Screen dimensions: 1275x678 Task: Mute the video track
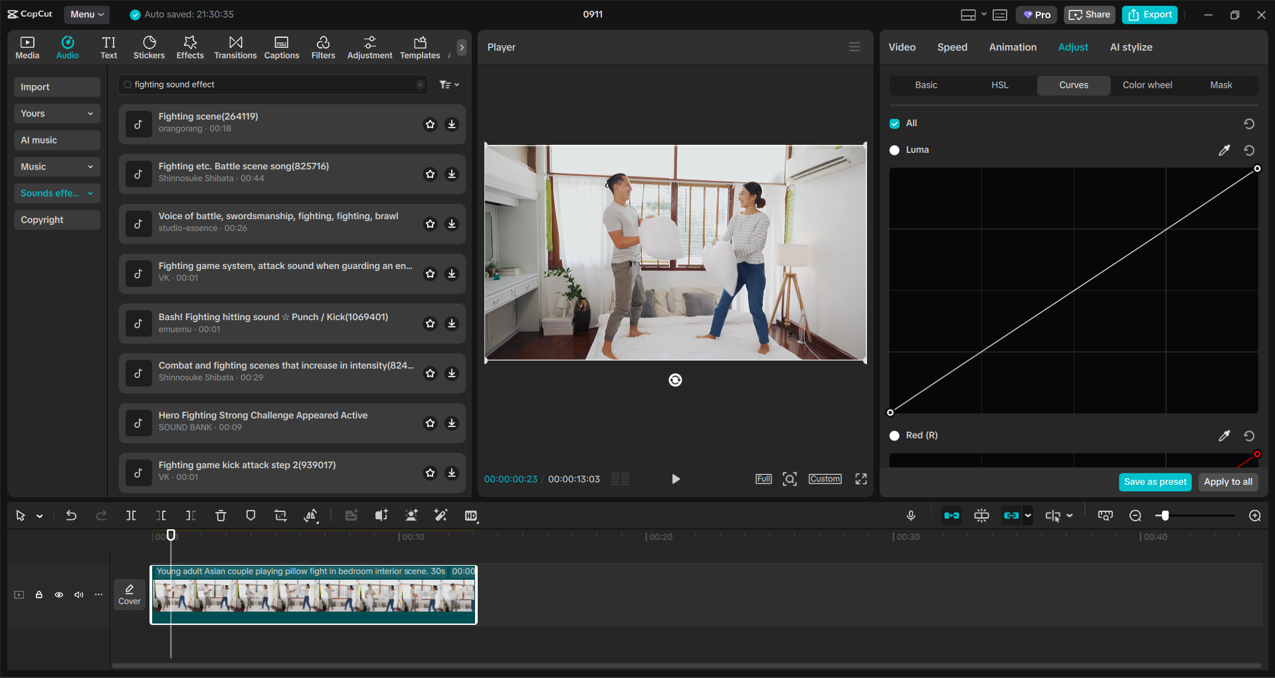coord(78,595)
